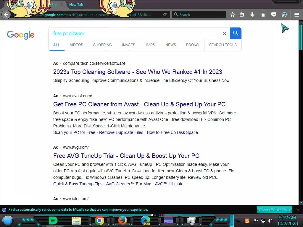Switch to the New Tab browser tab

click(x=76, y=5)
